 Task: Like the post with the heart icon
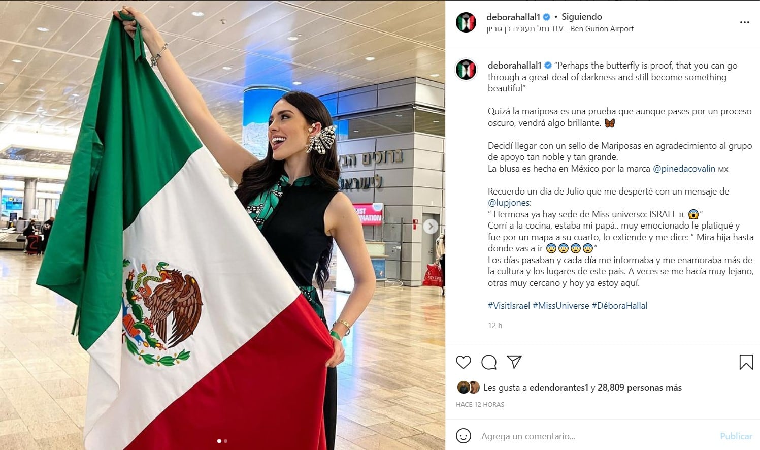tap(463, 362)
